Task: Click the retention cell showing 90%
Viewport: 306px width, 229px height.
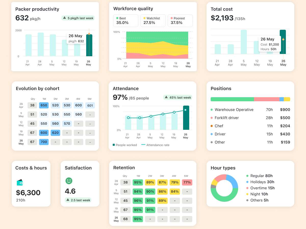Action: click(x=150, y=192)
